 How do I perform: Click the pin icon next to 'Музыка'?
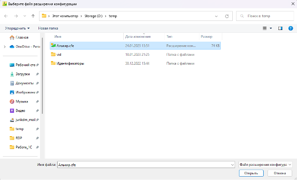coord(38,101)
